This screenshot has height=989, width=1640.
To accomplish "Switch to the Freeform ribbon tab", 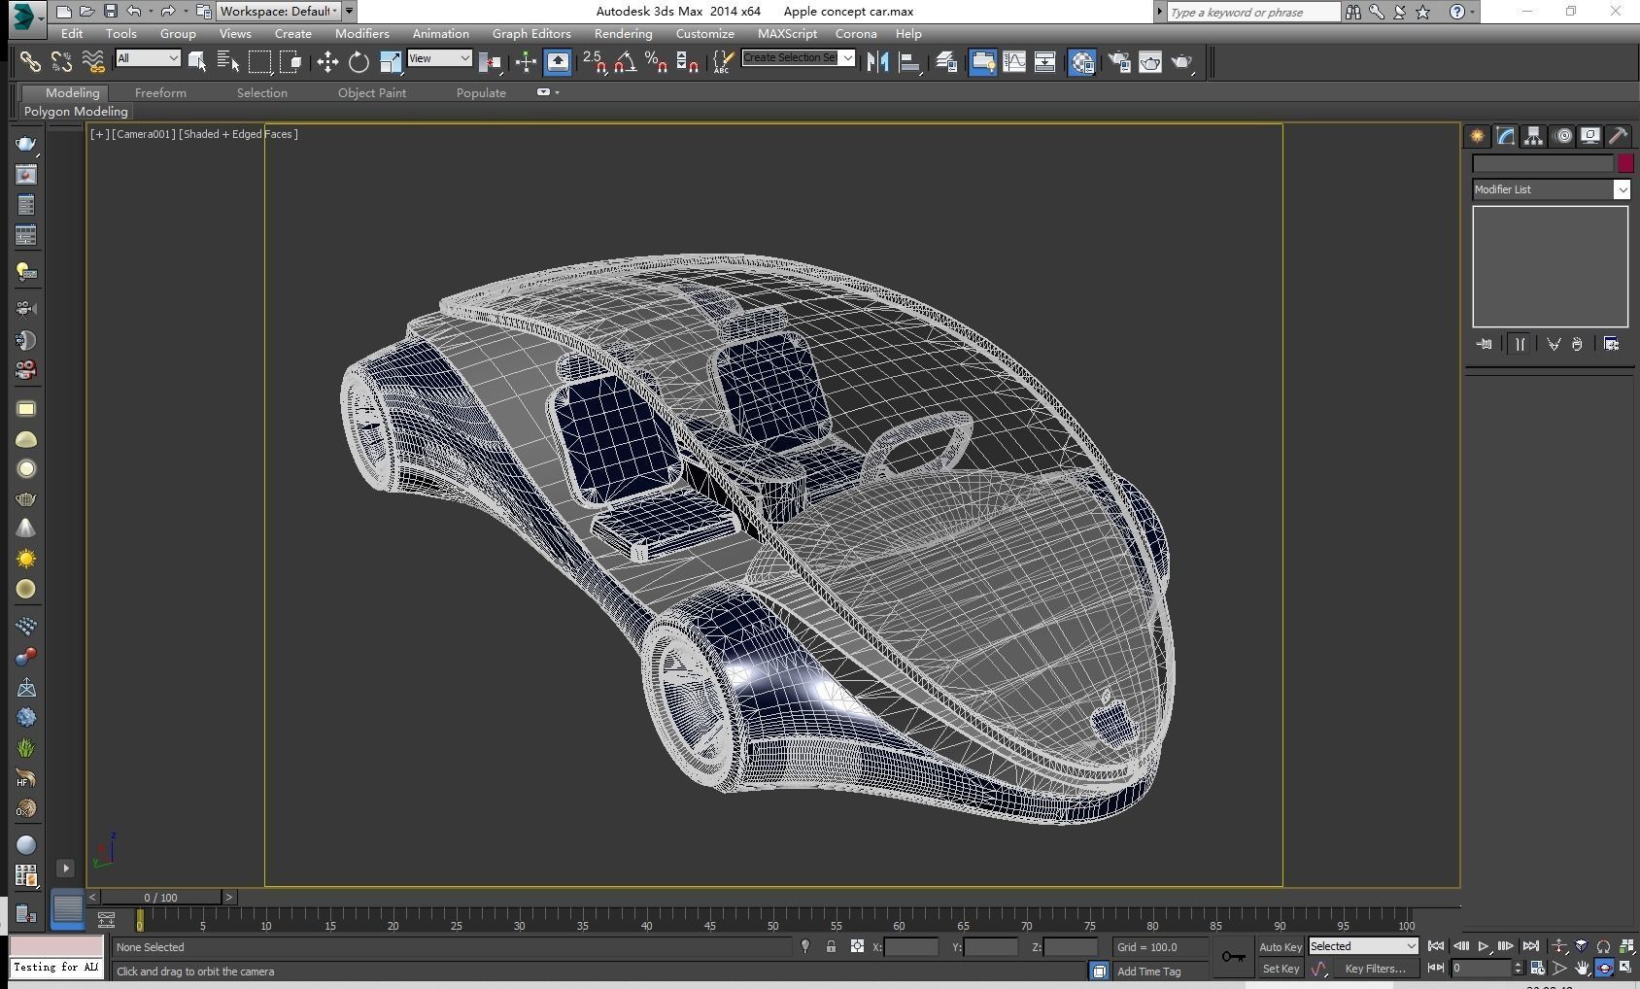I will pyautogui.click(x=160, y=92).
